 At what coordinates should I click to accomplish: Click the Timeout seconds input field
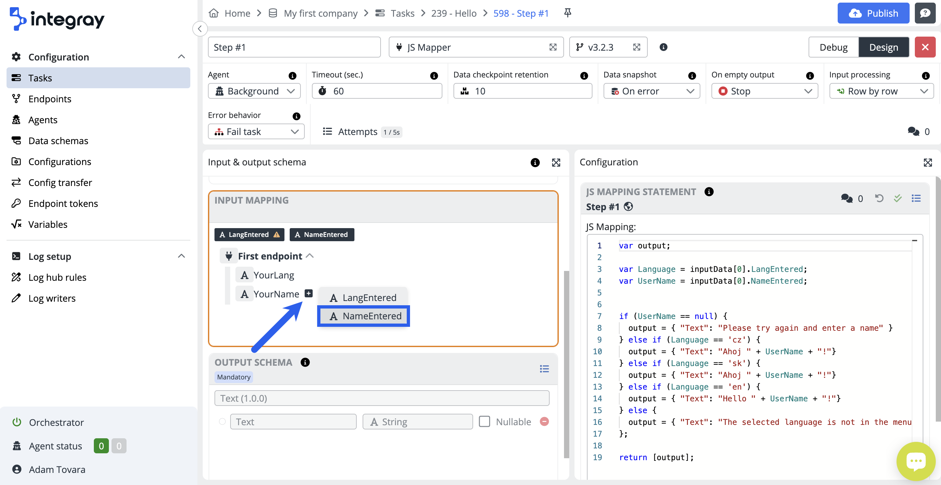pos(377,91)
